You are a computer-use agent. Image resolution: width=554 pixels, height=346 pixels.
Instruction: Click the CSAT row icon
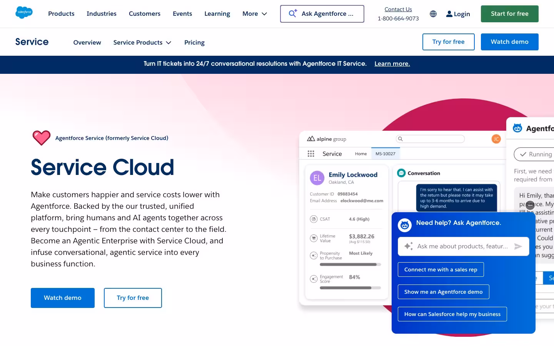tap(314, 219)
